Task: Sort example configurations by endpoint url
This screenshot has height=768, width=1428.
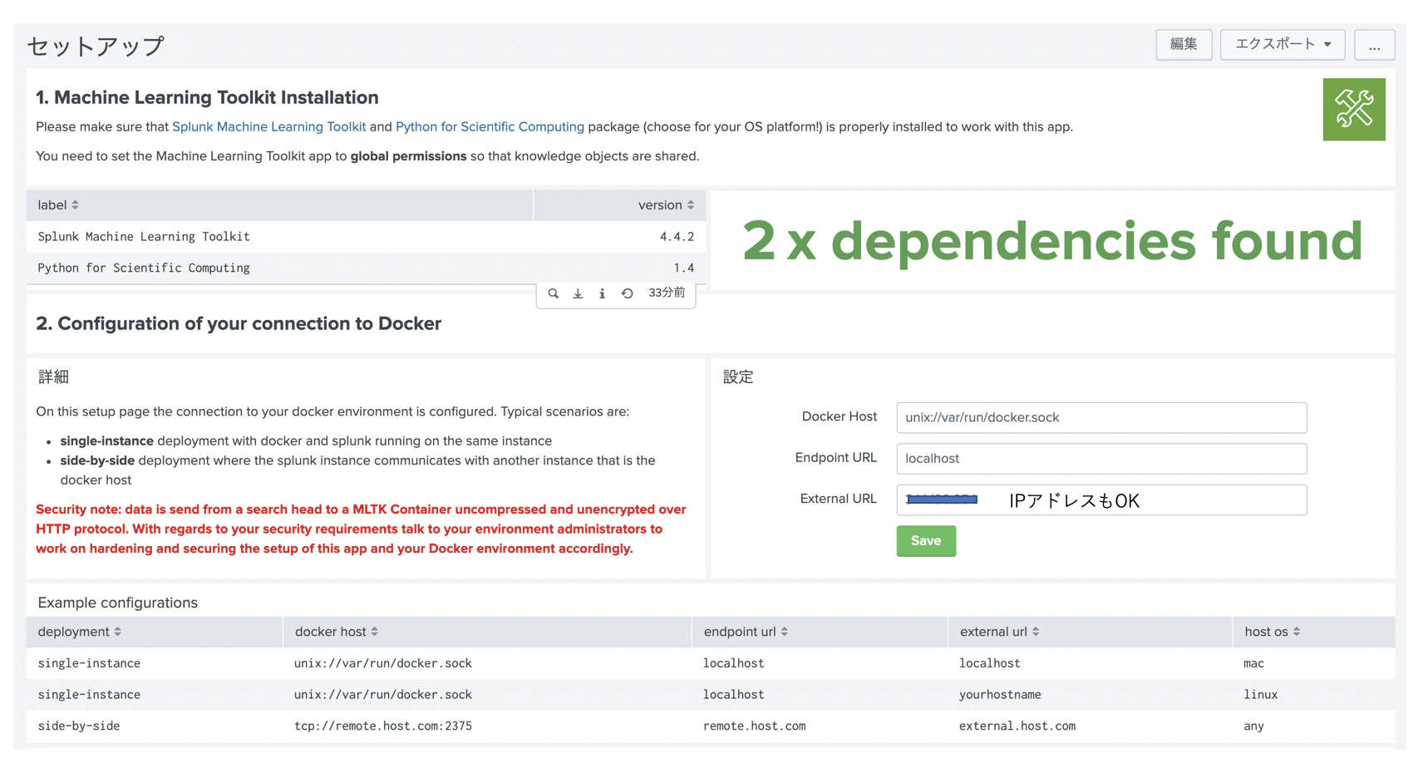Action: 746,632
